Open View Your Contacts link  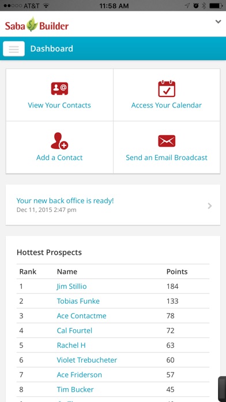tap(59, 105)
